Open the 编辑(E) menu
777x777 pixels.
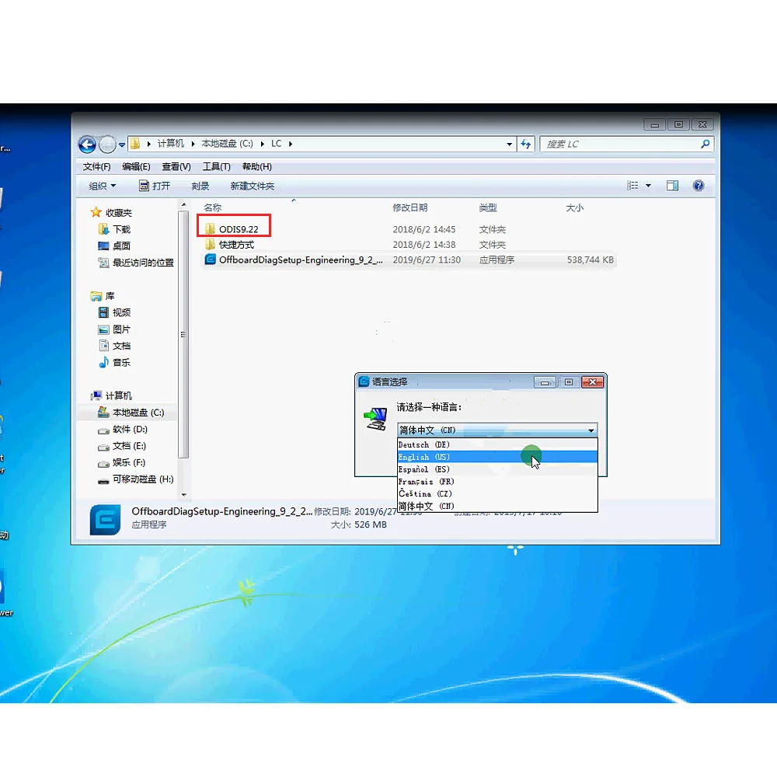(136, 166)
